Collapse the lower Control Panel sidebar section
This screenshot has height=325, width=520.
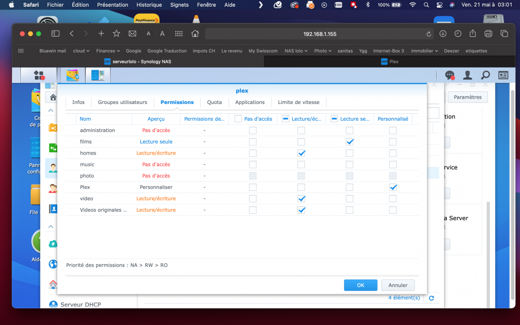tap(51, 227)
